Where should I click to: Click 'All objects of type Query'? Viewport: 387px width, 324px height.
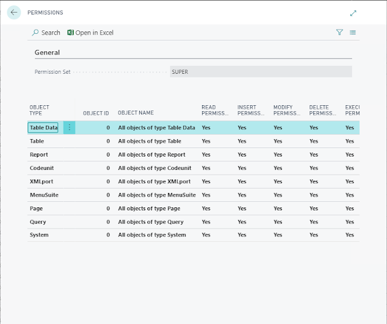(x=151, y=222)
